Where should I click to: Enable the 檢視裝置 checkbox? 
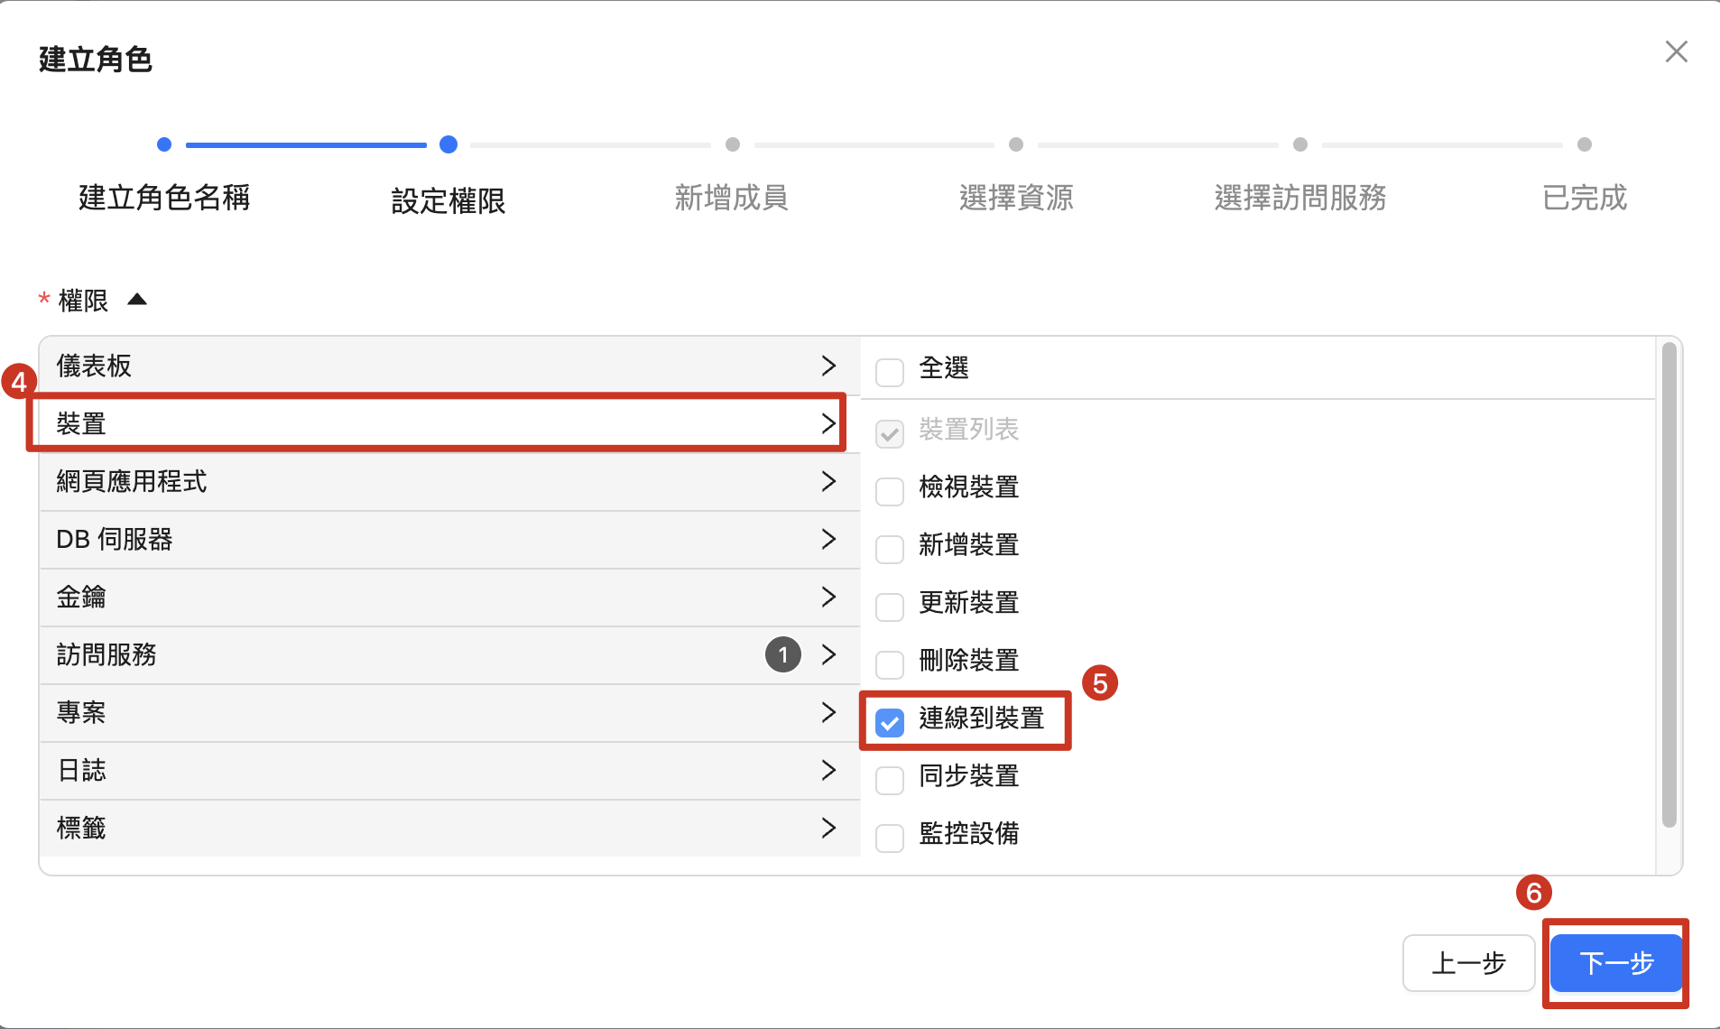(890, 491)
